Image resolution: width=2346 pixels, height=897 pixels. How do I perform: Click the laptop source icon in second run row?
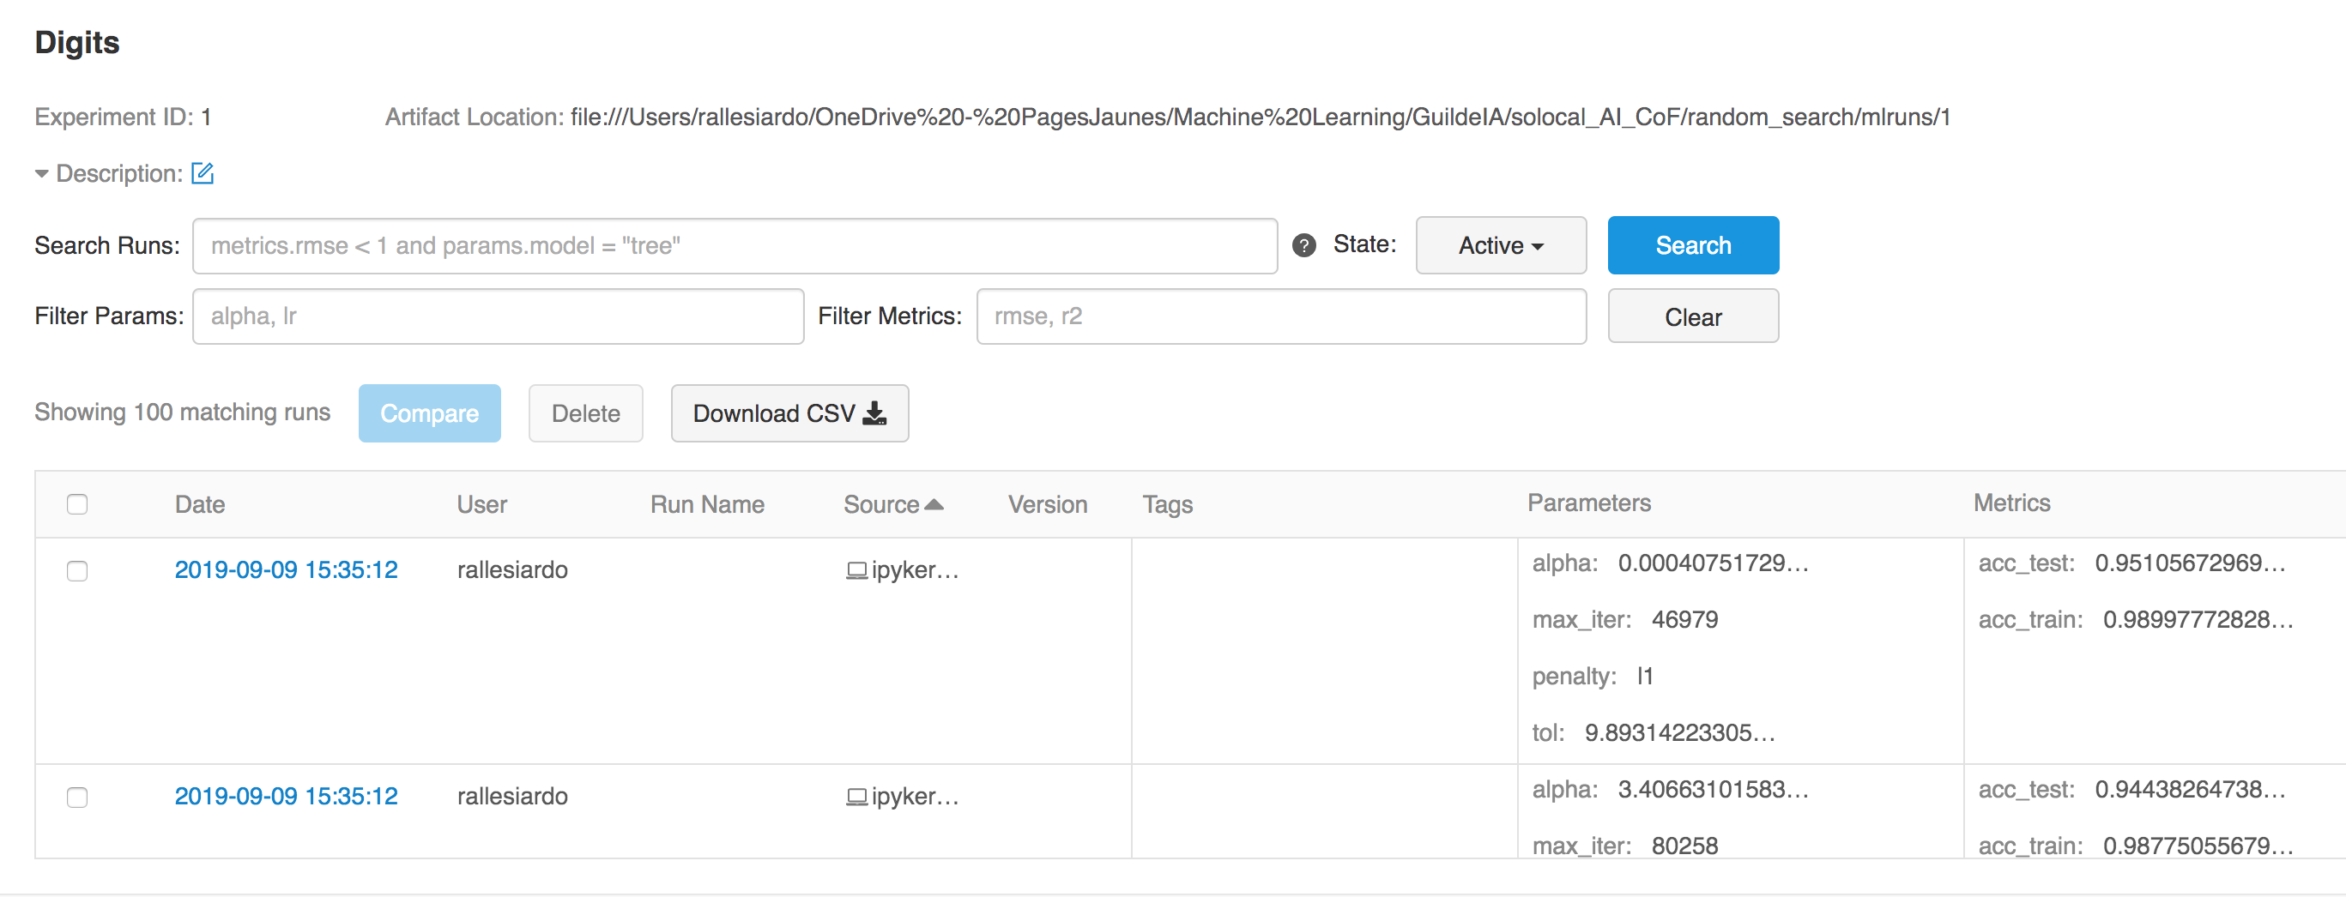point(856,797)
